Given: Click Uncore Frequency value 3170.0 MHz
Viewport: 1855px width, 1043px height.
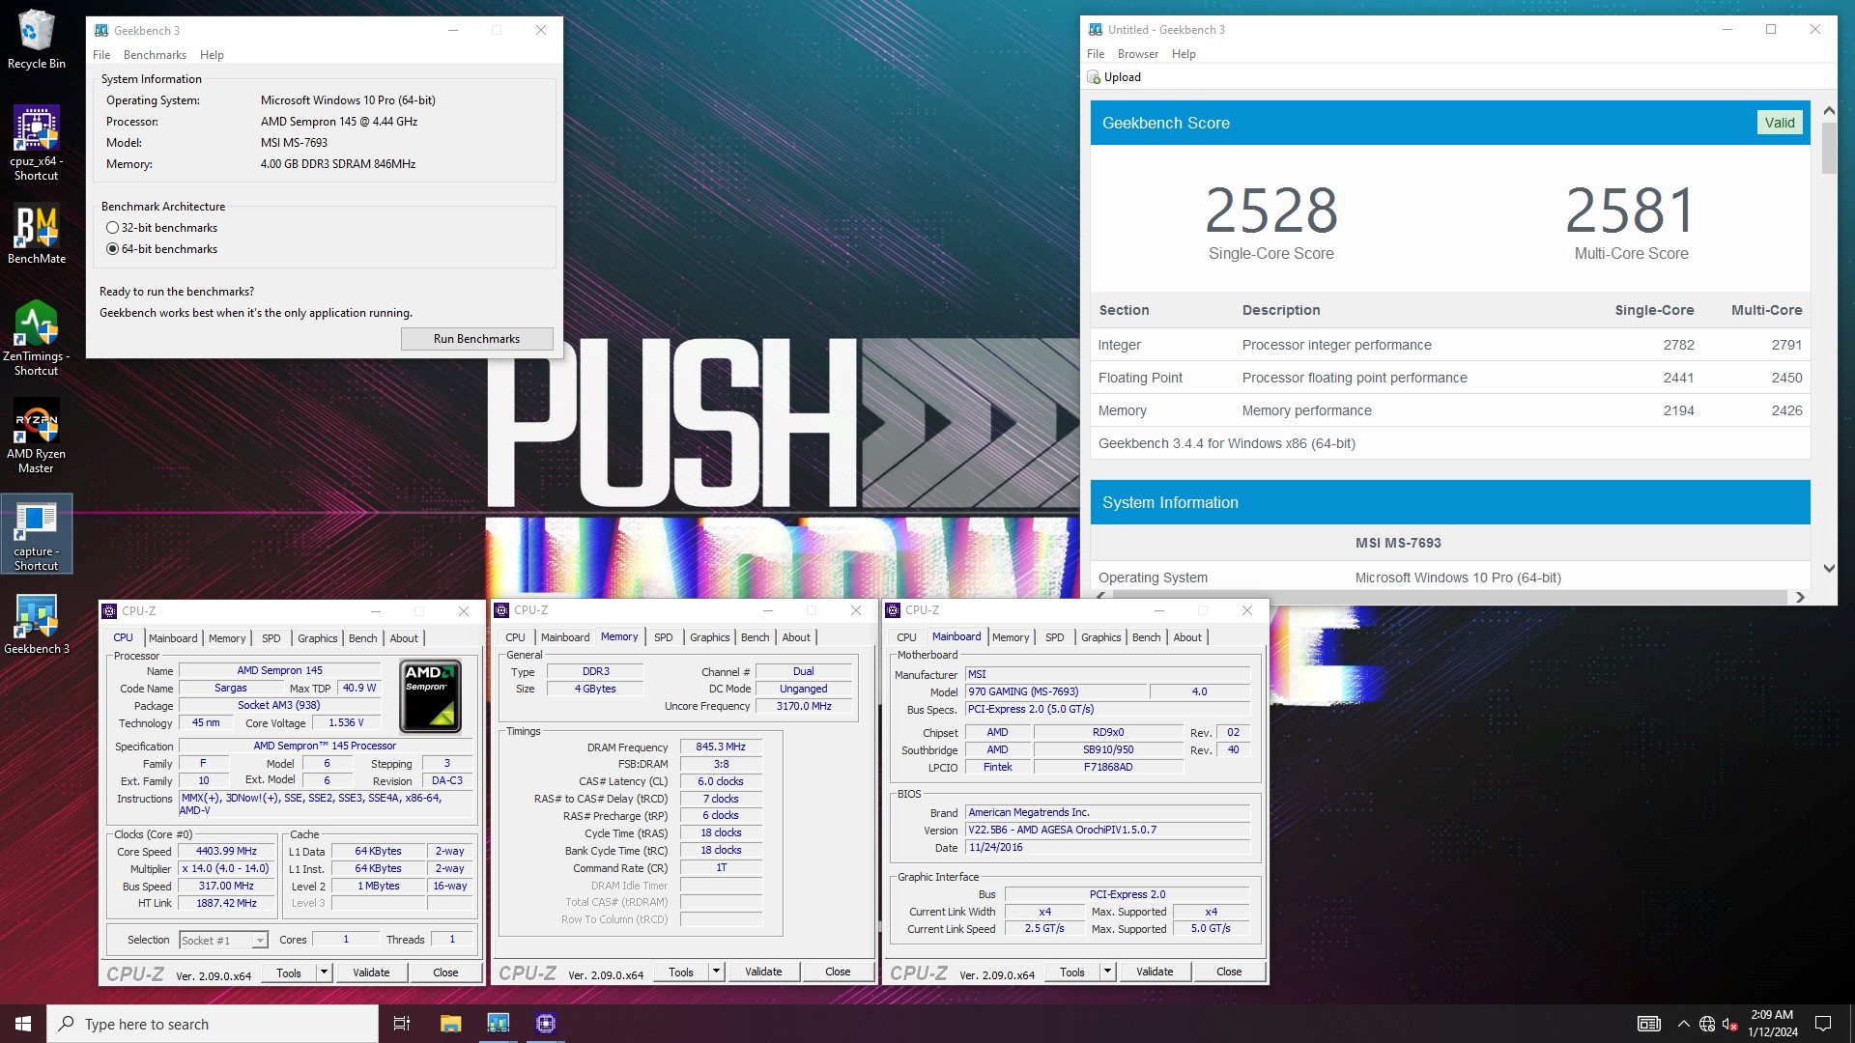Looking at the screenshot, I should [804, 706].
